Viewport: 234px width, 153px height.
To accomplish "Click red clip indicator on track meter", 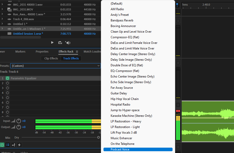I will pyautogui.click(x=178, y=111).
